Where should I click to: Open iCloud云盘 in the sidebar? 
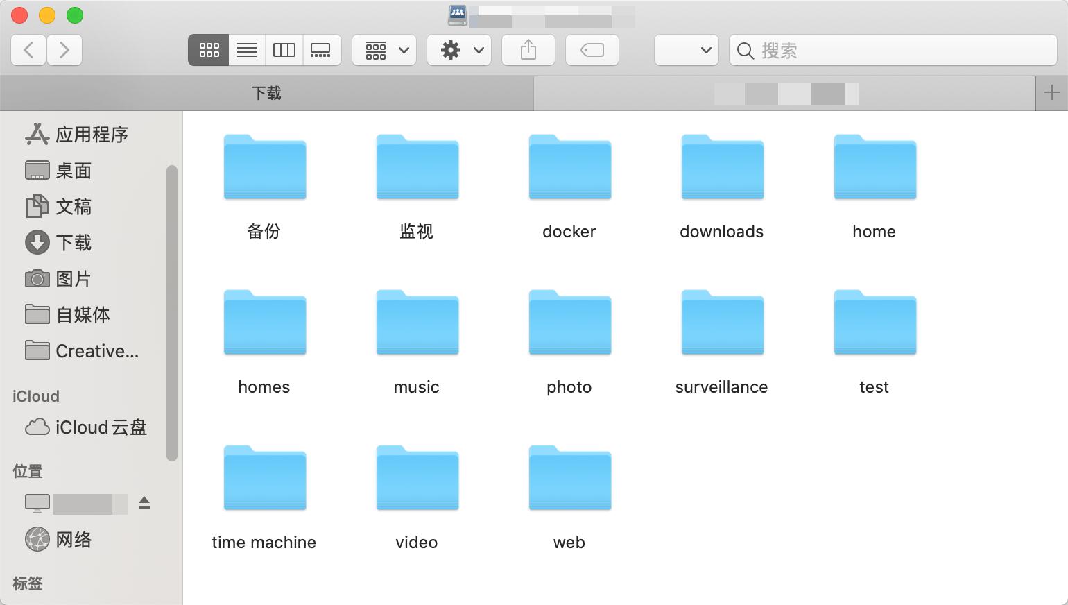click(101, 427)
